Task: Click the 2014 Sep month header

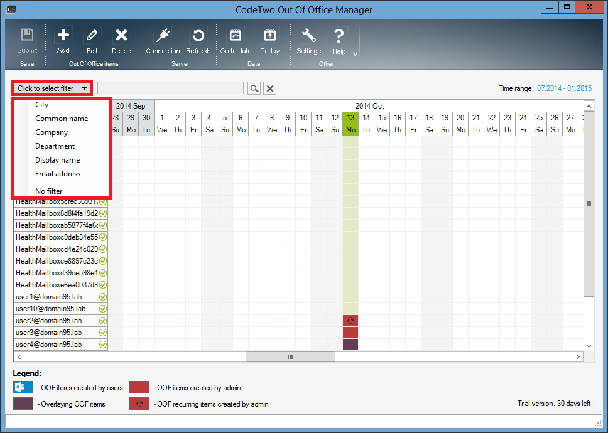Action: tap(131, 105)
